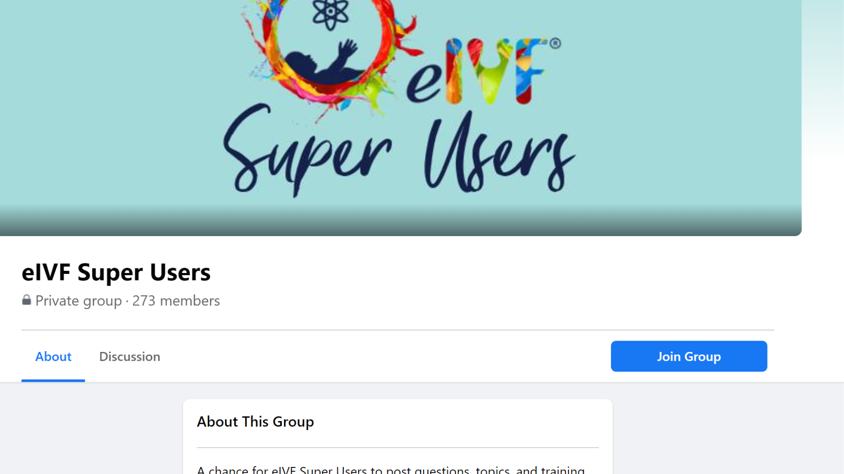Click the lock icon beside Private group
This screenshot has width=844, height=474.
point(26,300)
